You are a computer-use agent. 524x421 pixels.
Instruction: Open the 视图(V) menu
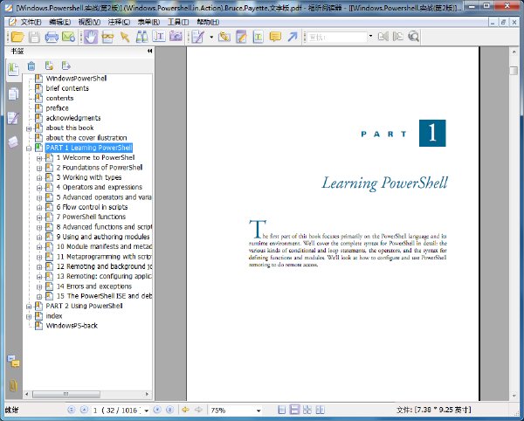(x=89, y=22)
